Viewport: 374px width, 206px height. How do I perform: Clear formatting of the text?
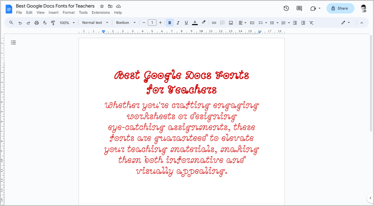click(x=311, y=23)
